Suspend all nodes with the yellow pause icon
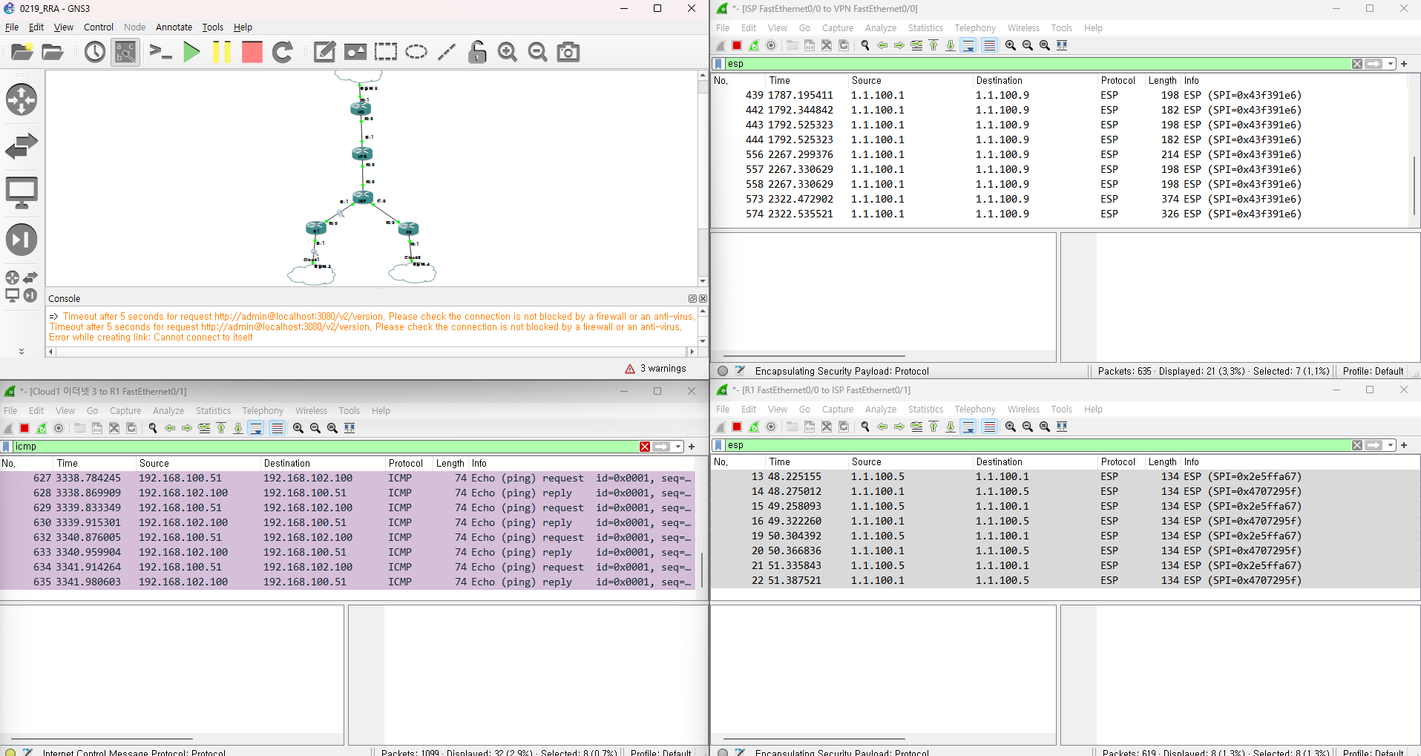 (221, 52)
